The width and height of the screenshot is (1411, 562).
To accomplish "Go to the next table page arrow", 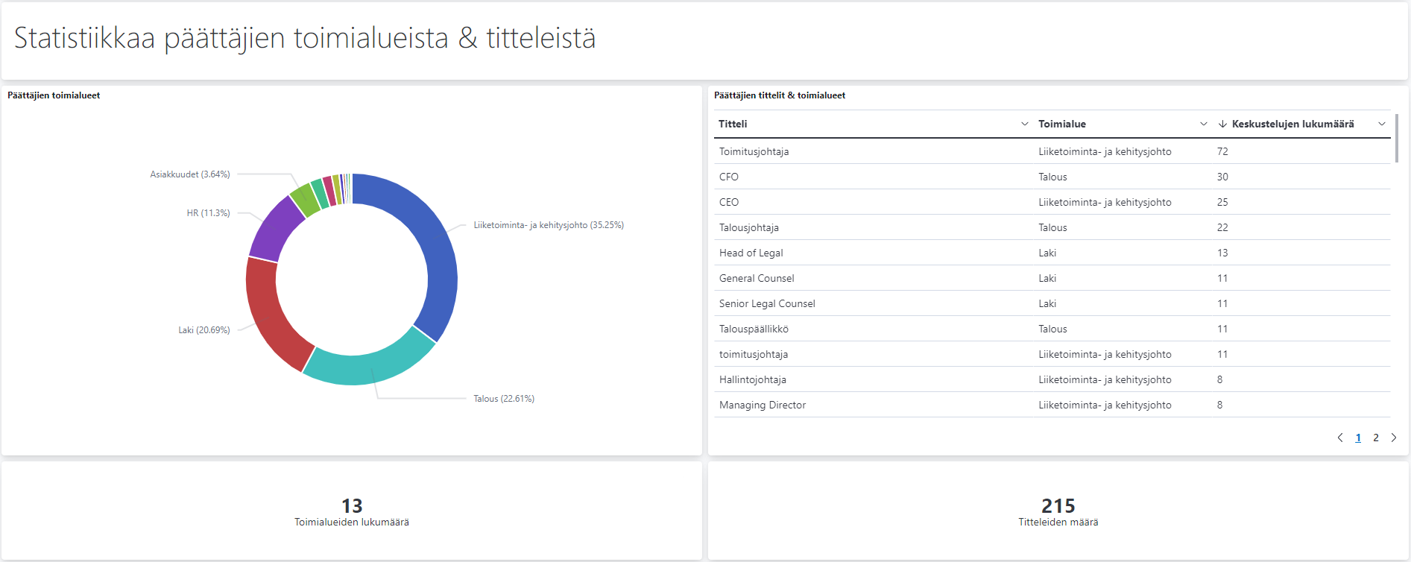I will (x=1394, y=438).
